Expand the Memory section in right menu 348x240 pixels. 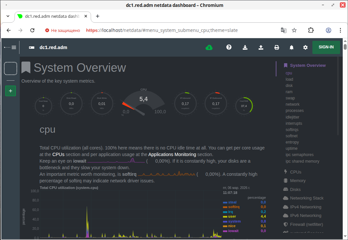[298, 180]
